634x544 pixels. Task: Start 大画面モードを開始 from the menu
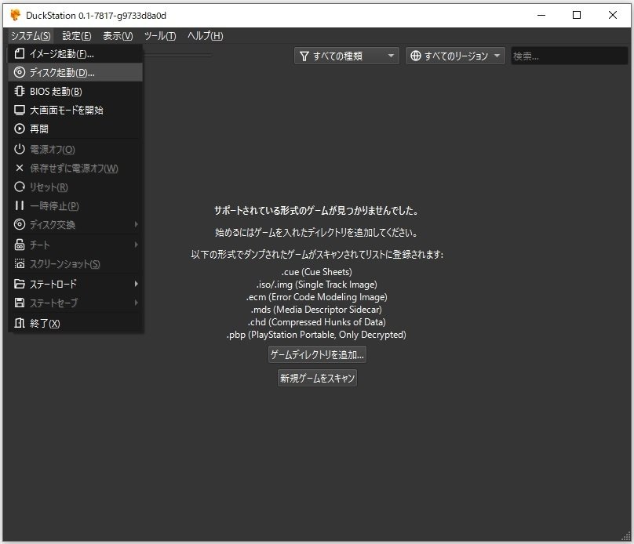(x=75, y=110)
